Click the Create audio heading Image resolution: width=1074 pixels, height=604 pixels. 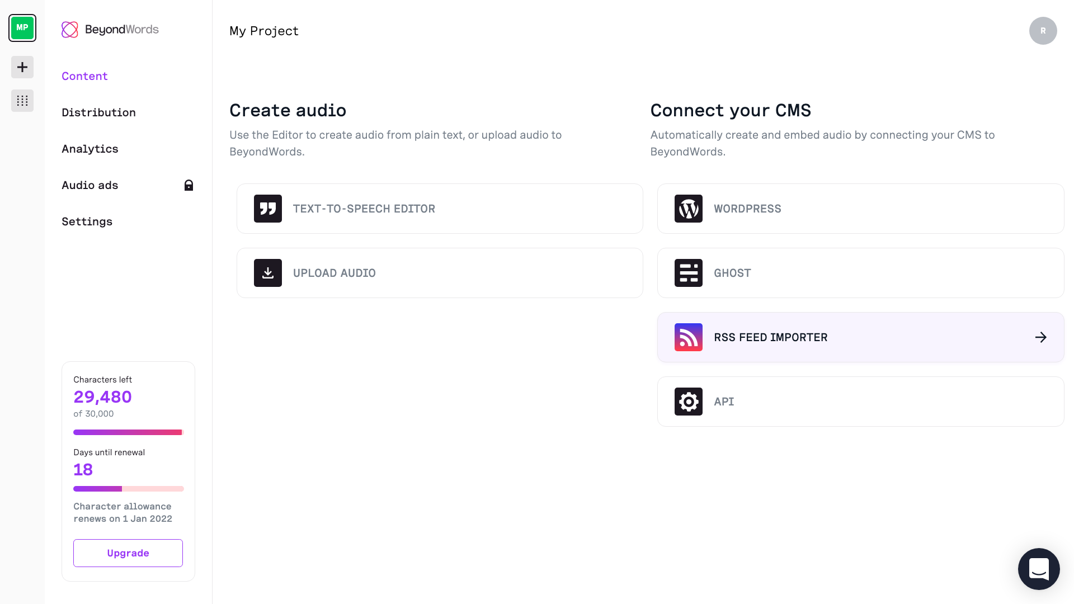coord(288,110)
